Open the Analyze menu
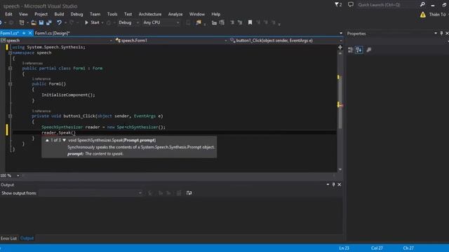Viewport: 449px width, 252px height. (175, 14)
